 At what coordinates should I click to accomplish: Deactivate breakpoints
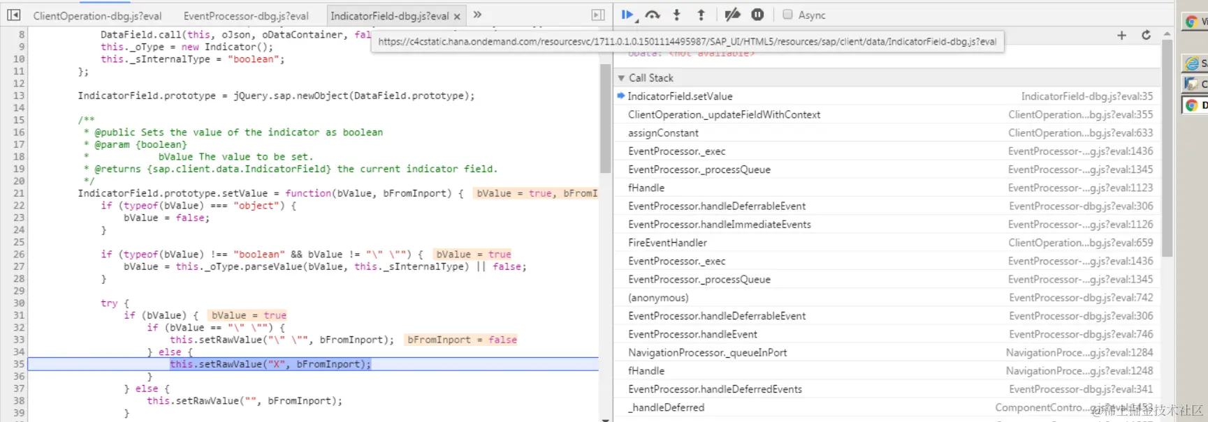coord(732,15)
